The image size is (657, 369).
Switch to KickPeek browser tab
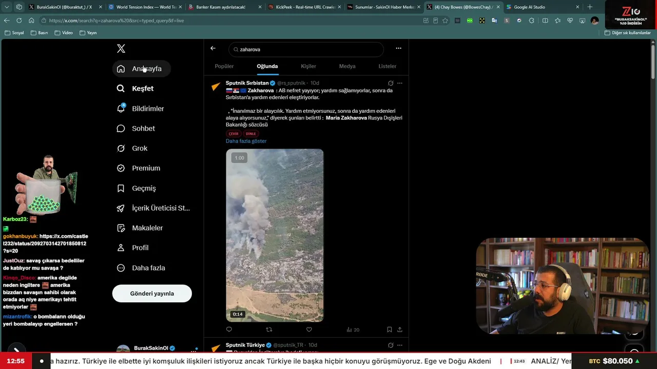click(304, 7)
